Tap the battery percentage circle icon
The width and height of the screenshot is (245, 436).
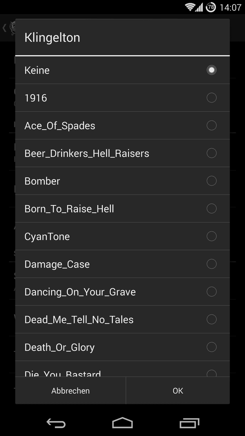(211, 7)
